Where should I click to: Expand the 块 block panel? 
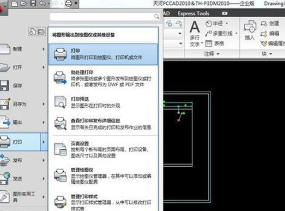(x=266, y=54)
